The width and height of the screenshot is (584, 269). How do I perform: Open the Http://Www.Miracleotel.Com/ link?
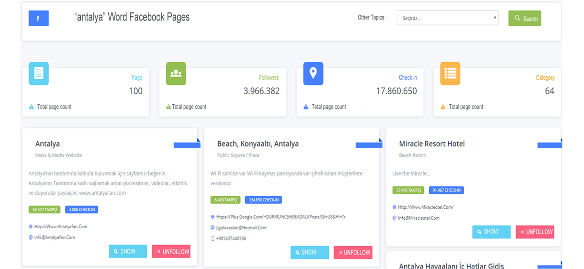[426, 207]
